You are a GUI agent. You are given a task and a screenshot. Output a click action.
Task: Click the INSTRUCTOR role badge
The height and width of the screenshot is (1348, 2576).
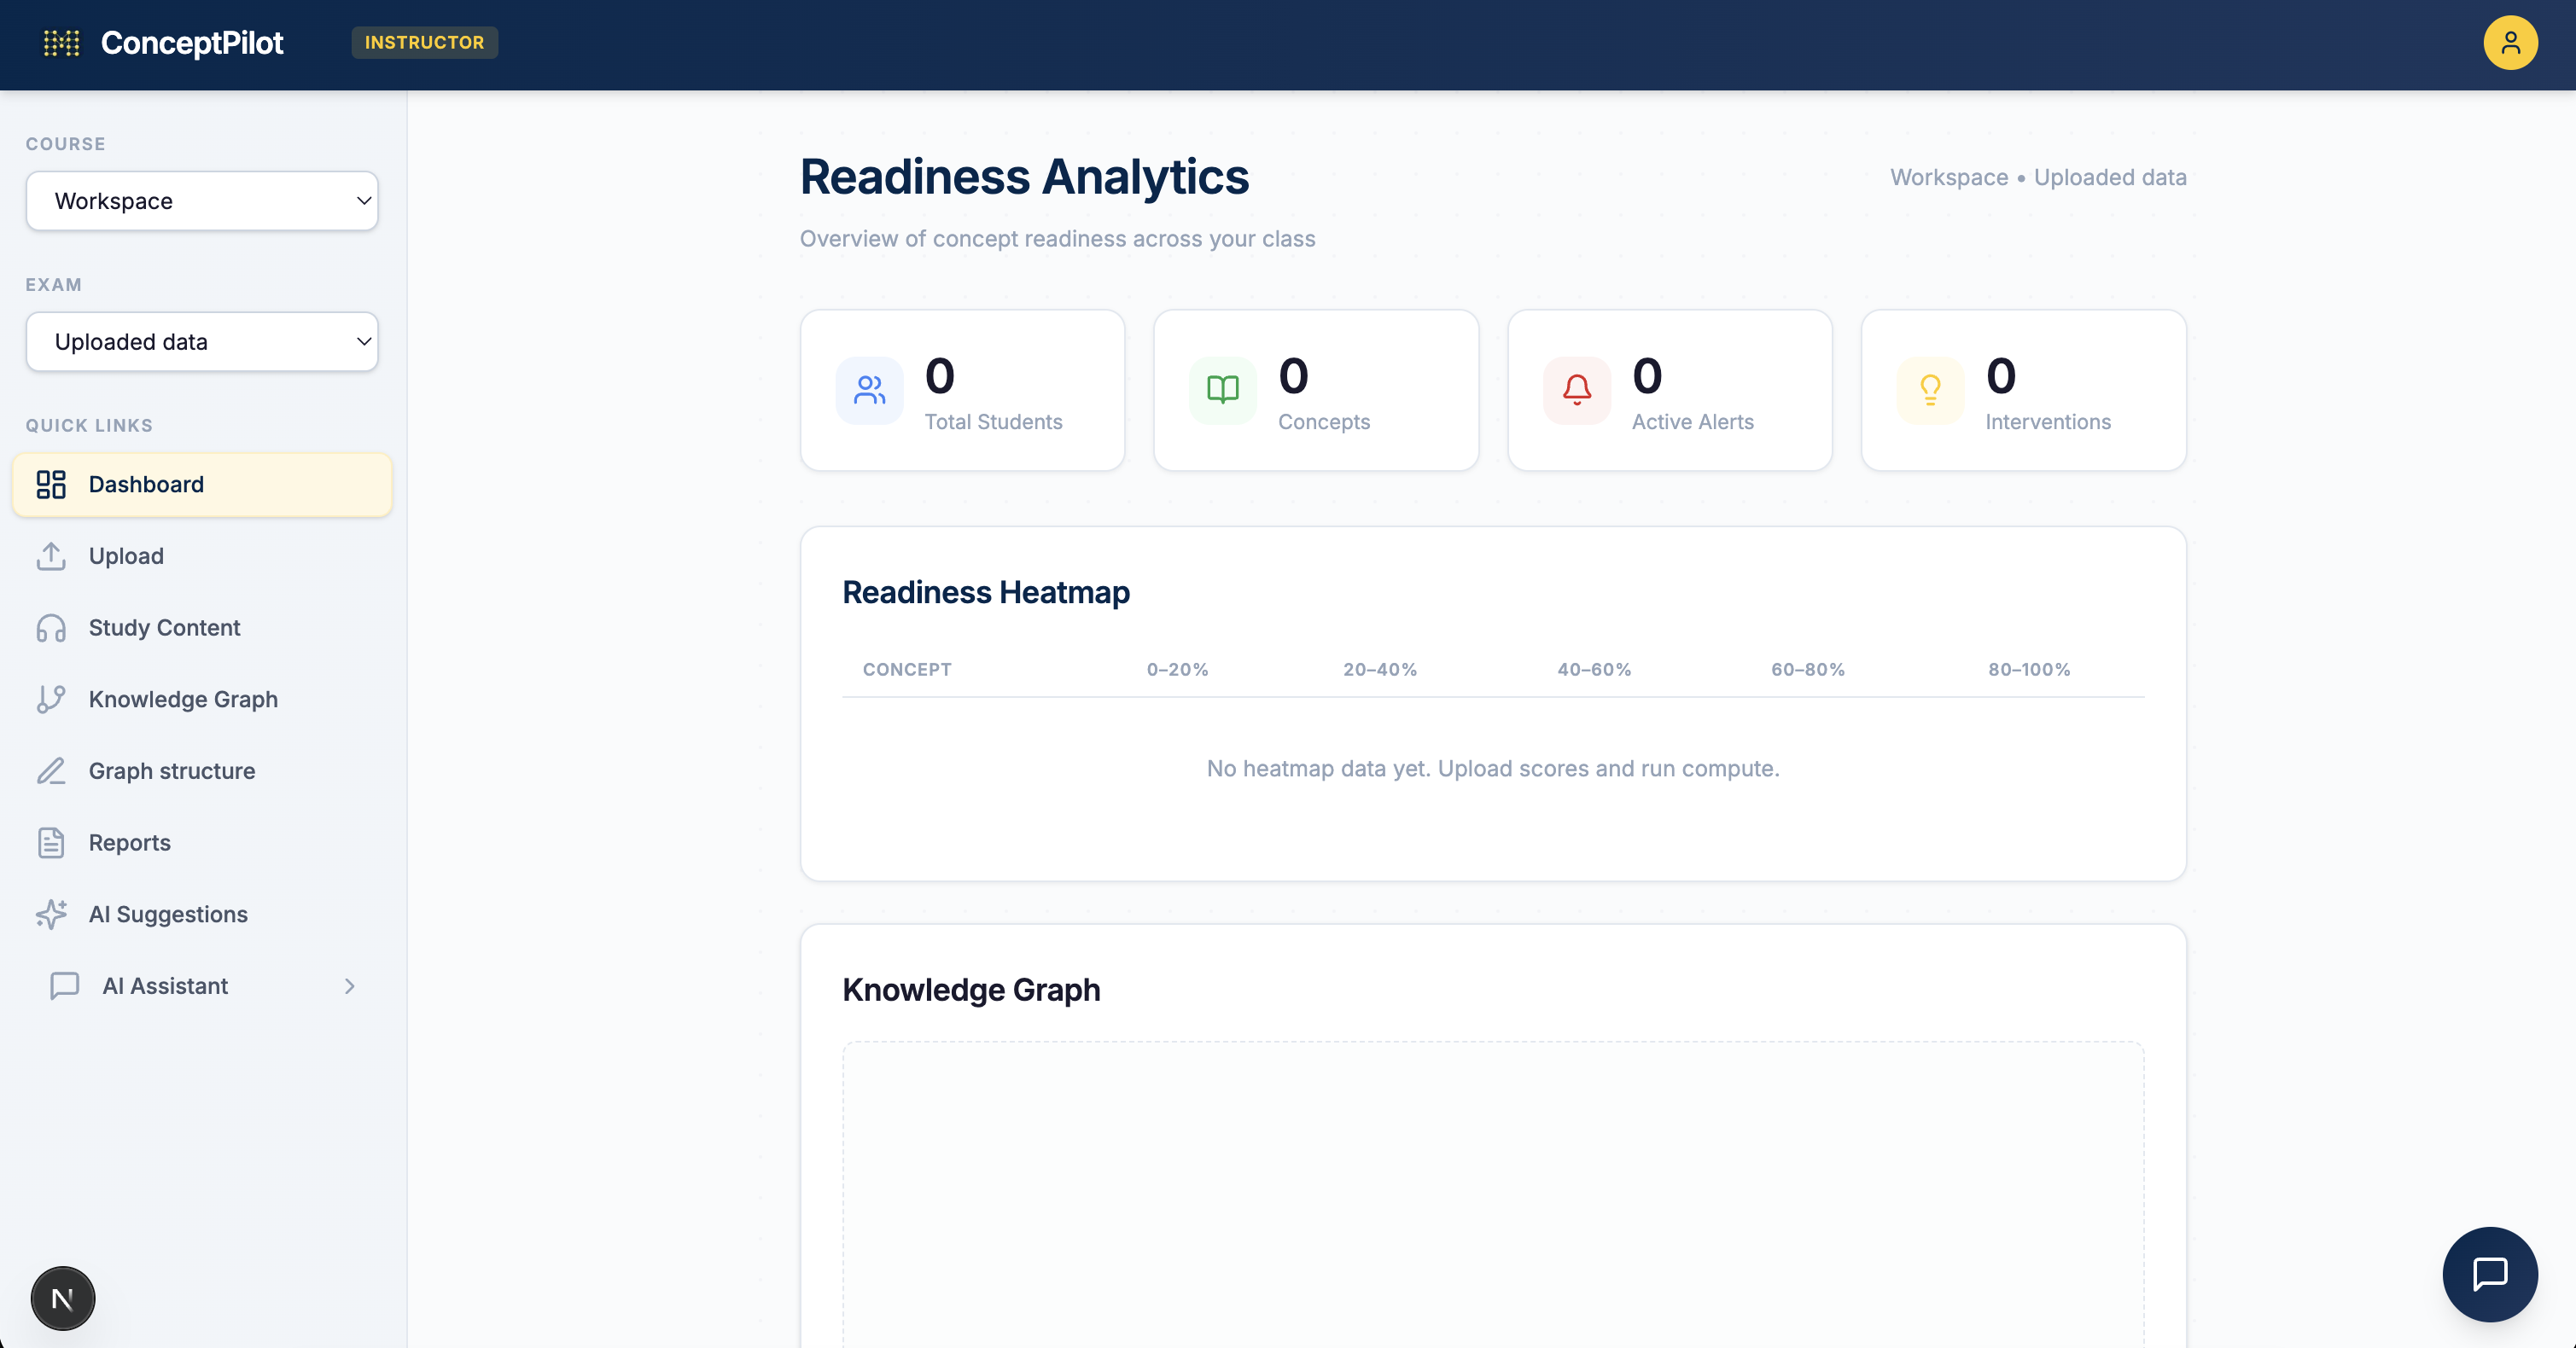tap(424, 43)
